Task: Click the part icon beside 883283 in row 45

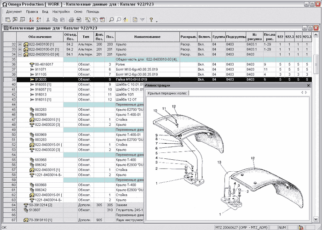Action: [32, 110]
